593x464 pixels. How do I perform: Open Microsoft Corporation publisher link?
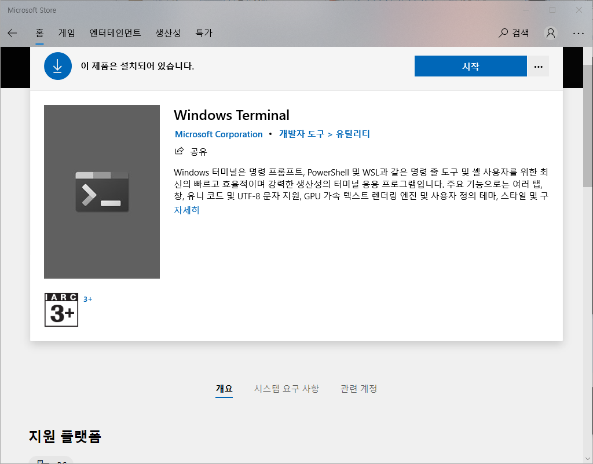point(218,134)
